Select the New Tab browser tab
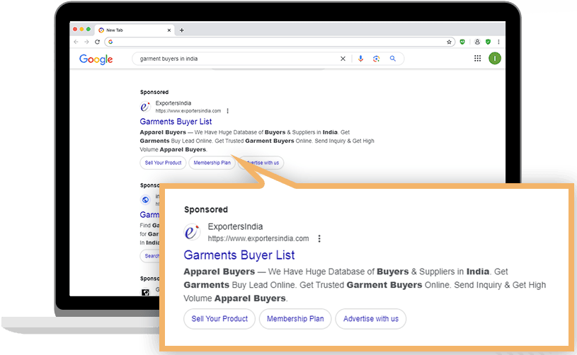Screen dimensions: 577x355 pos(135,30)
